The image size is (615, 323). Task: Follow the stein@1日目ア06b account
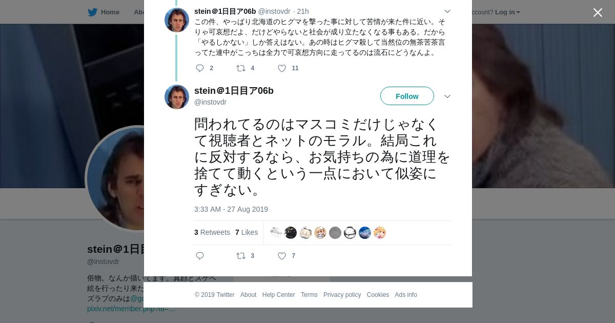click(x=407, y=96)
